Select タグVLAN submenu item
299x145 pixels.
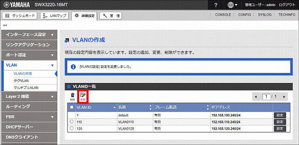tap(21, 81)
